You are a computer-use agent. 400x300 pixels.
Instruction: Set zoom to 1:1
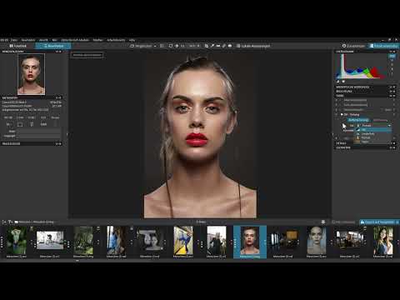pyautogui.click(x=182, y=46)
